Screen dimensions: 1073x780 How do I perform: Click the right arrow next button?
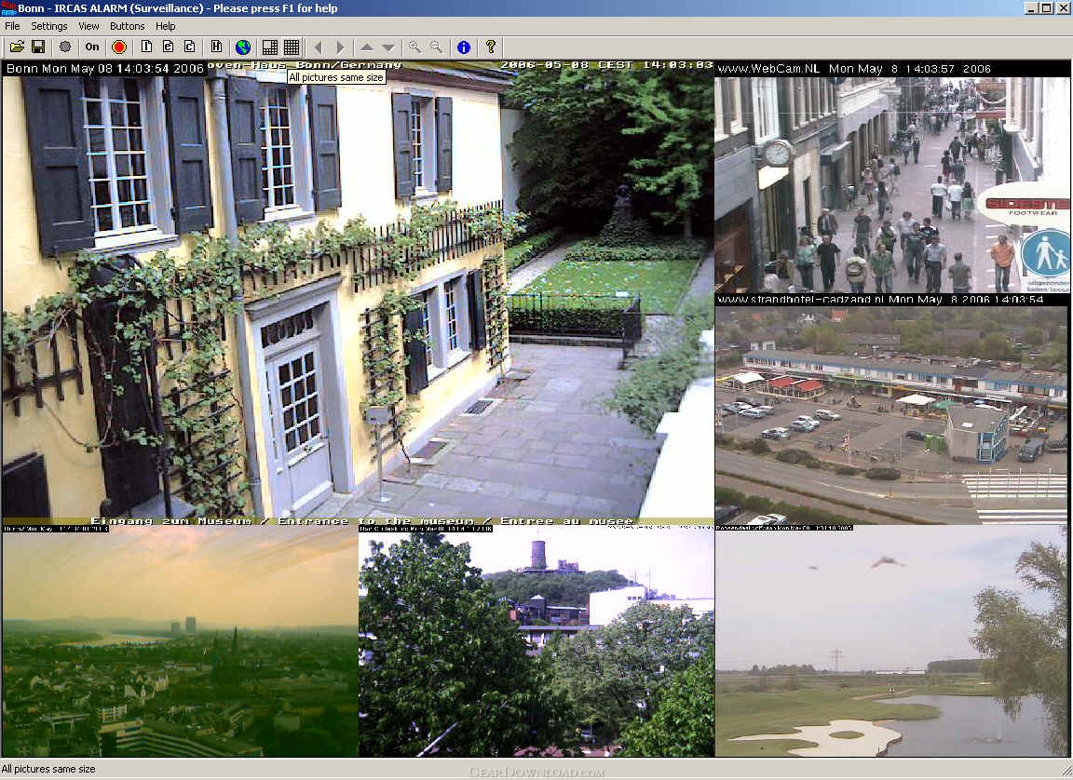point(340,47)
